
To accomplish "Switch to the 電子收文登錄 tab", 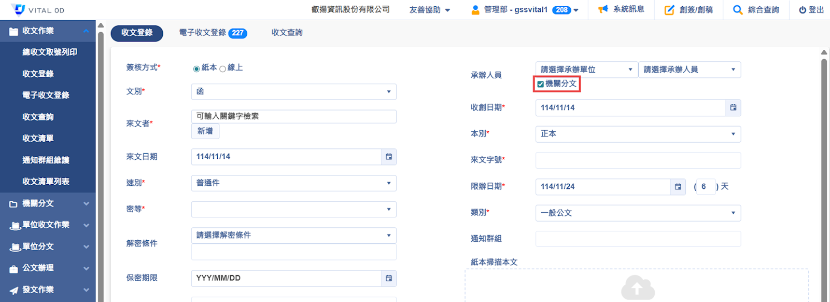I will point(213,33).
